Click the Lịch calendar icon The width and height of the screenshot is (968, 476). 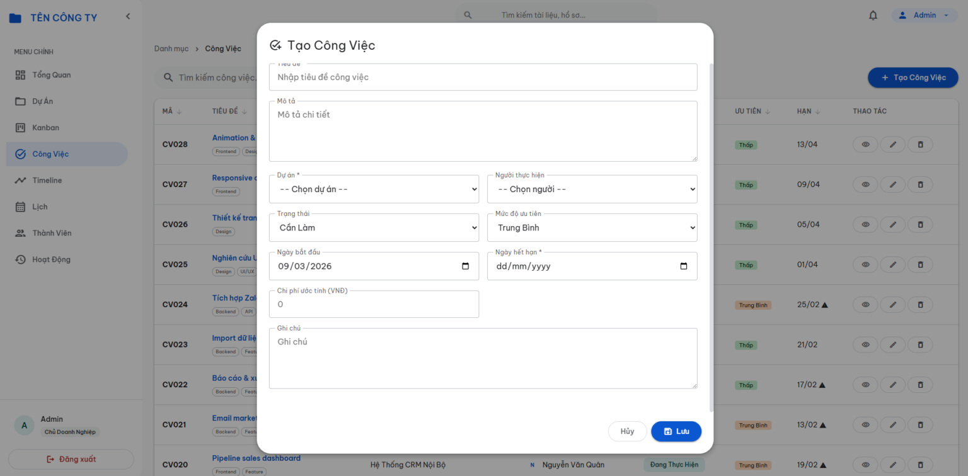tap(20, 207)
